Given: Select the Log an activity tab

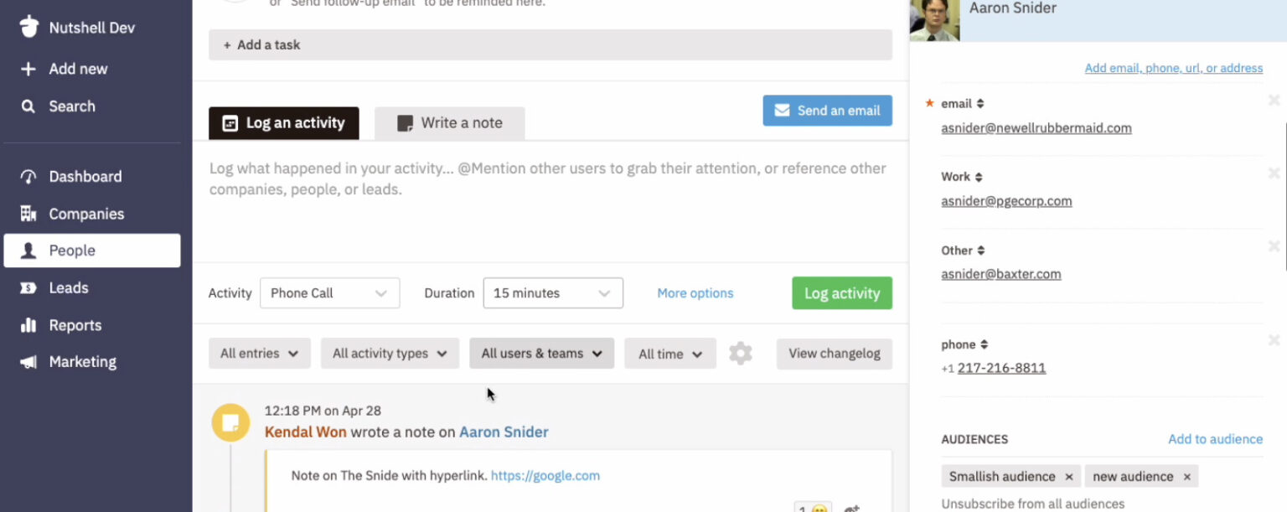Looking at the screenshot, I should coord(283,122).
